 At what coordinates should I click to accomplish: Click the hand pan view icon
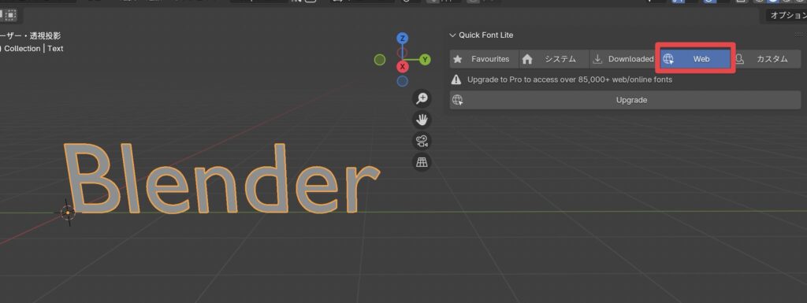point(422,120)
